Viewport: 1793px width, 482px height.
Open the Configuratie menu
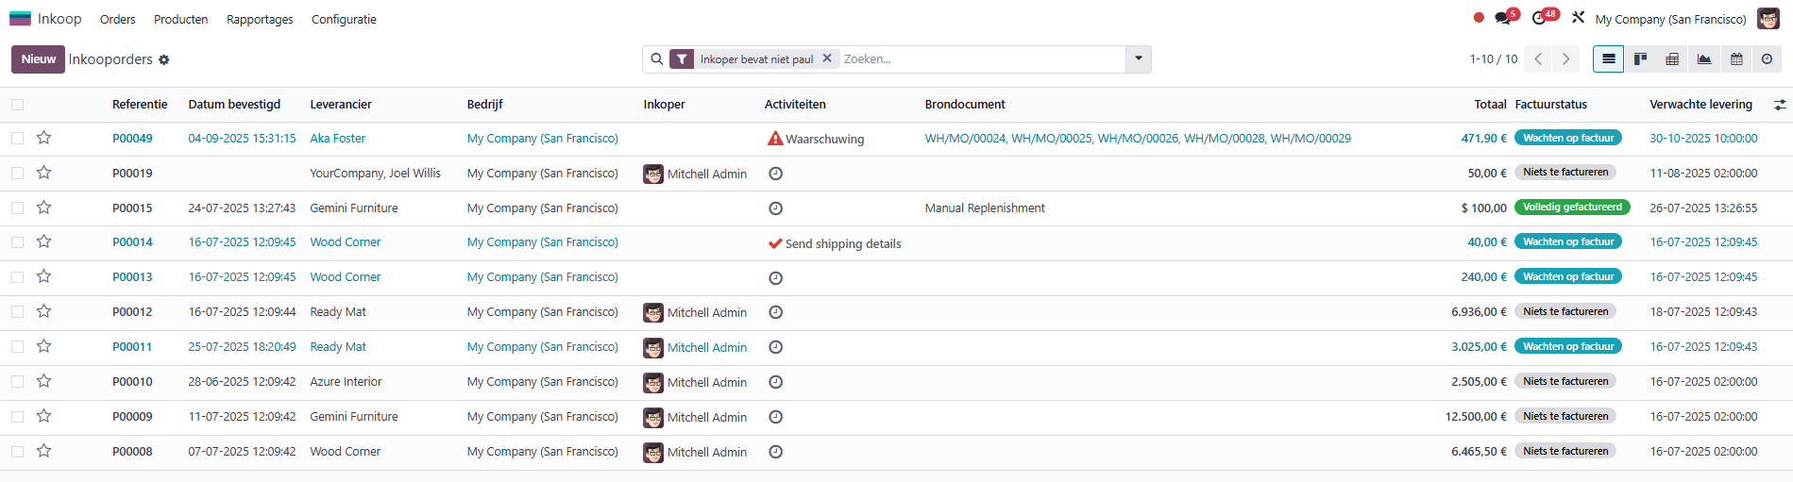point(344,19)
